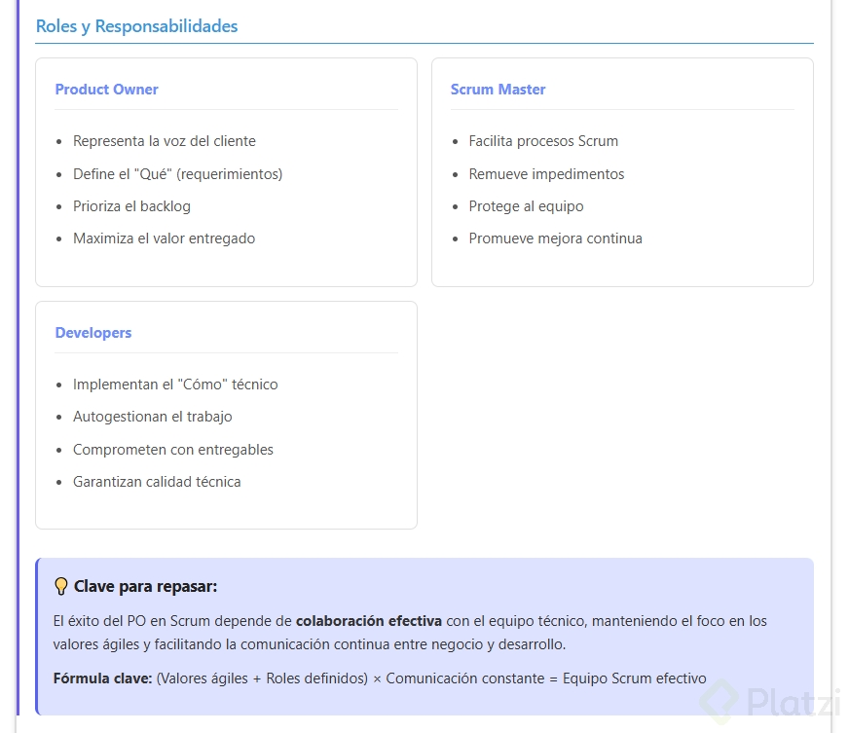Screen dimensions: 849x733
Task: Click the lightbulb icon beside Clave para repasar
Action: pos(61,587)
